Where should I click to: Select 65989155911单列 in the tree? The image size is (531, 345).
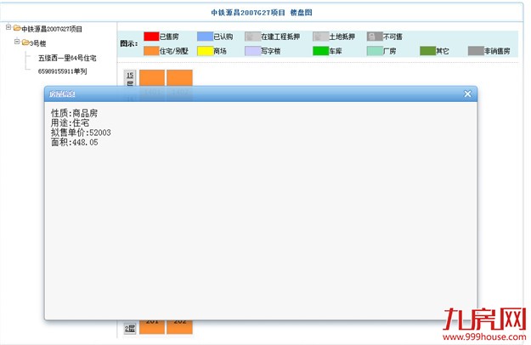(x=62, y=71)
